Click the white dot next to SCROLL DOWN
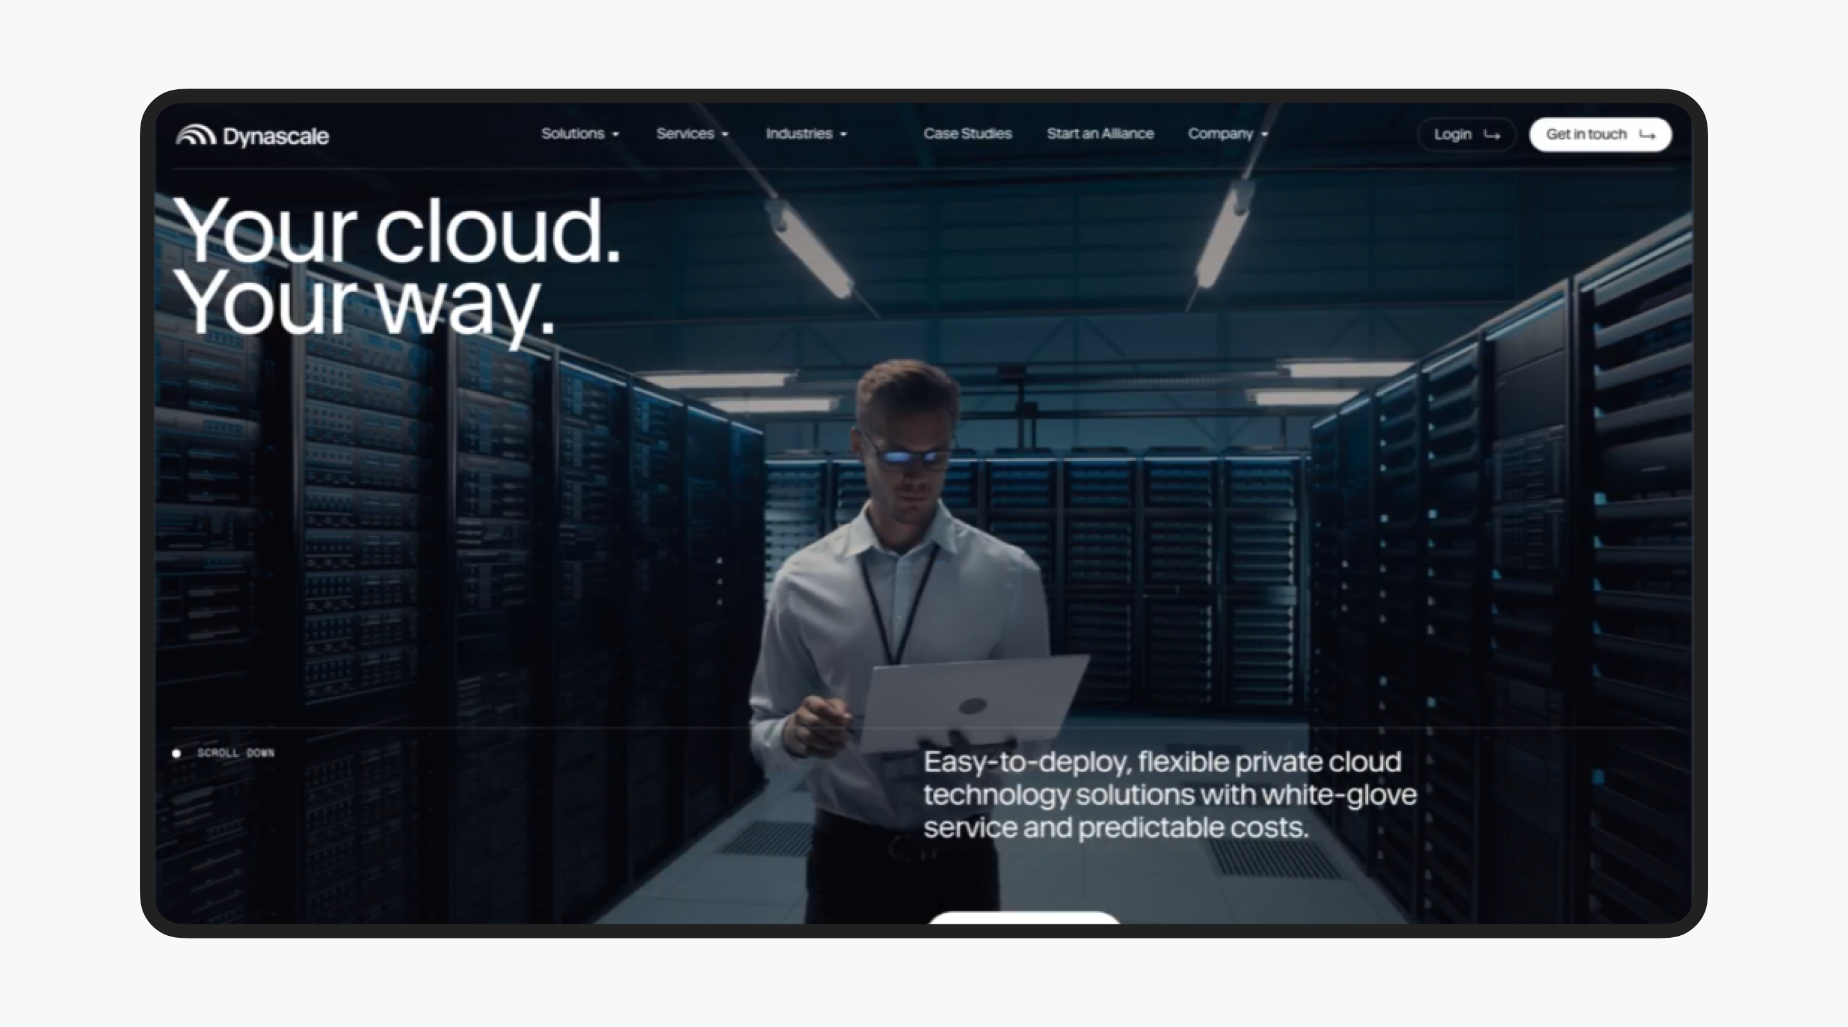The height and width of the screenshot is (1027, 1848). (x=177, y=753)
